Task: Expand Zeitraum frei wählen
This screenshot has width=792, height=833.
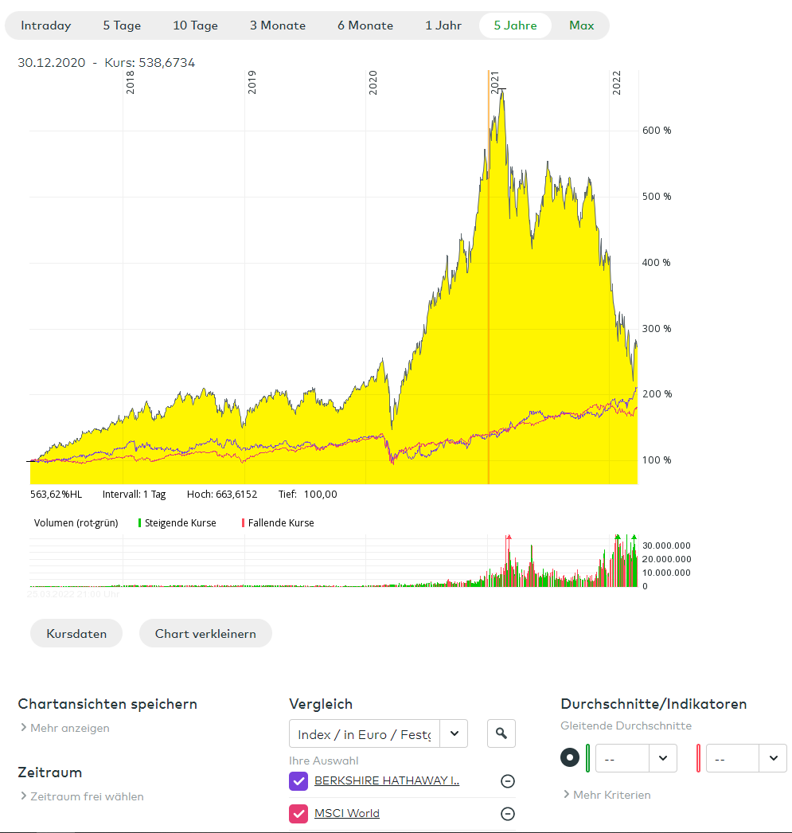Action: [82, 796]
